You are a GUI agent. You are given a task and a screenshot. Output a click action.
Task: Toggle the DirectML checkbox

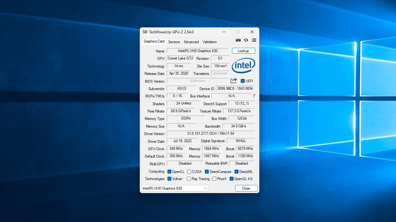click(x=236, y=172)
